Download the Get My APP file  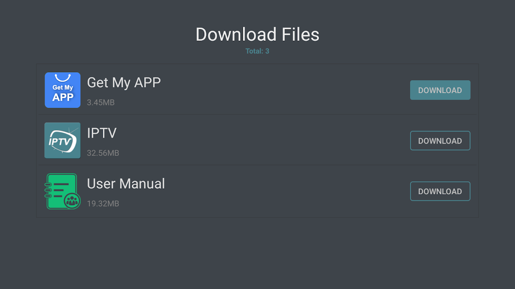(x=440, y=90)
